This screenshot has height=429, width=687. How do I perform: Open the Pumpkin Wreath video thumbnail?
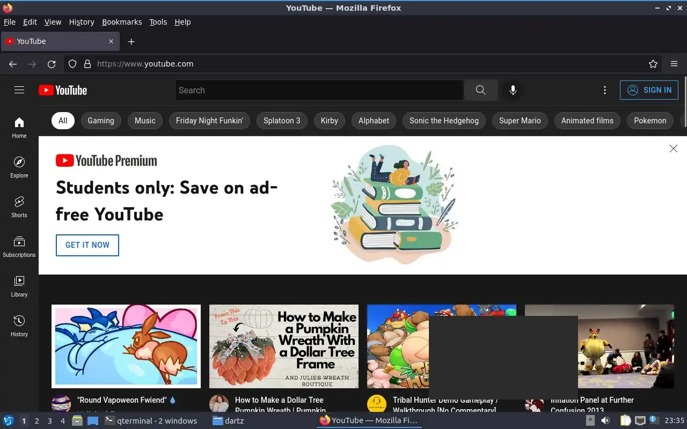284,346
